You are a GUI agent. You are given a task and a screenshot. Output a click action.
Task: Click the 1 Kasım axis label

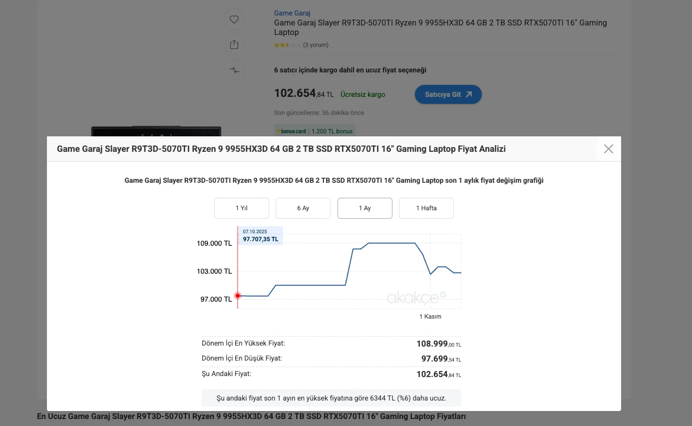[430, 317]
